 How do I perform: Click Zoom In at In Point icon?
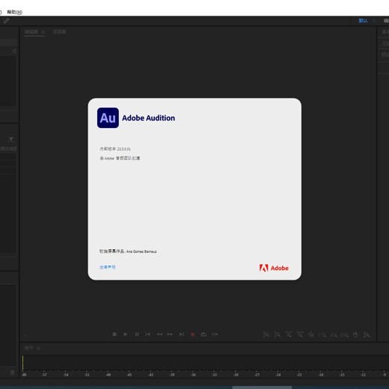(322, 335)
